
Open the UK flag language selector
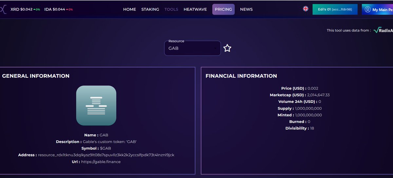click(x=306, y=9)
